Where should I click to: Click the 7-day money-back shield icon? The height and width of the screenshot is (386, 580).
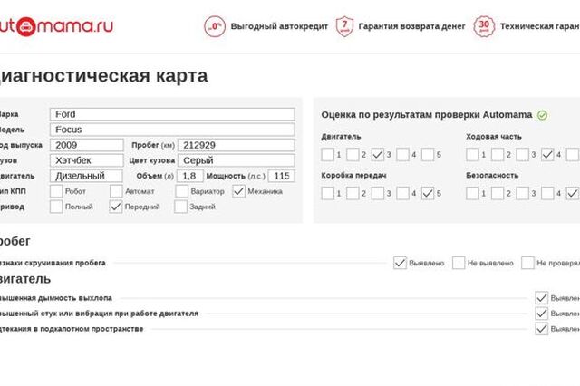tap(344, 26)
